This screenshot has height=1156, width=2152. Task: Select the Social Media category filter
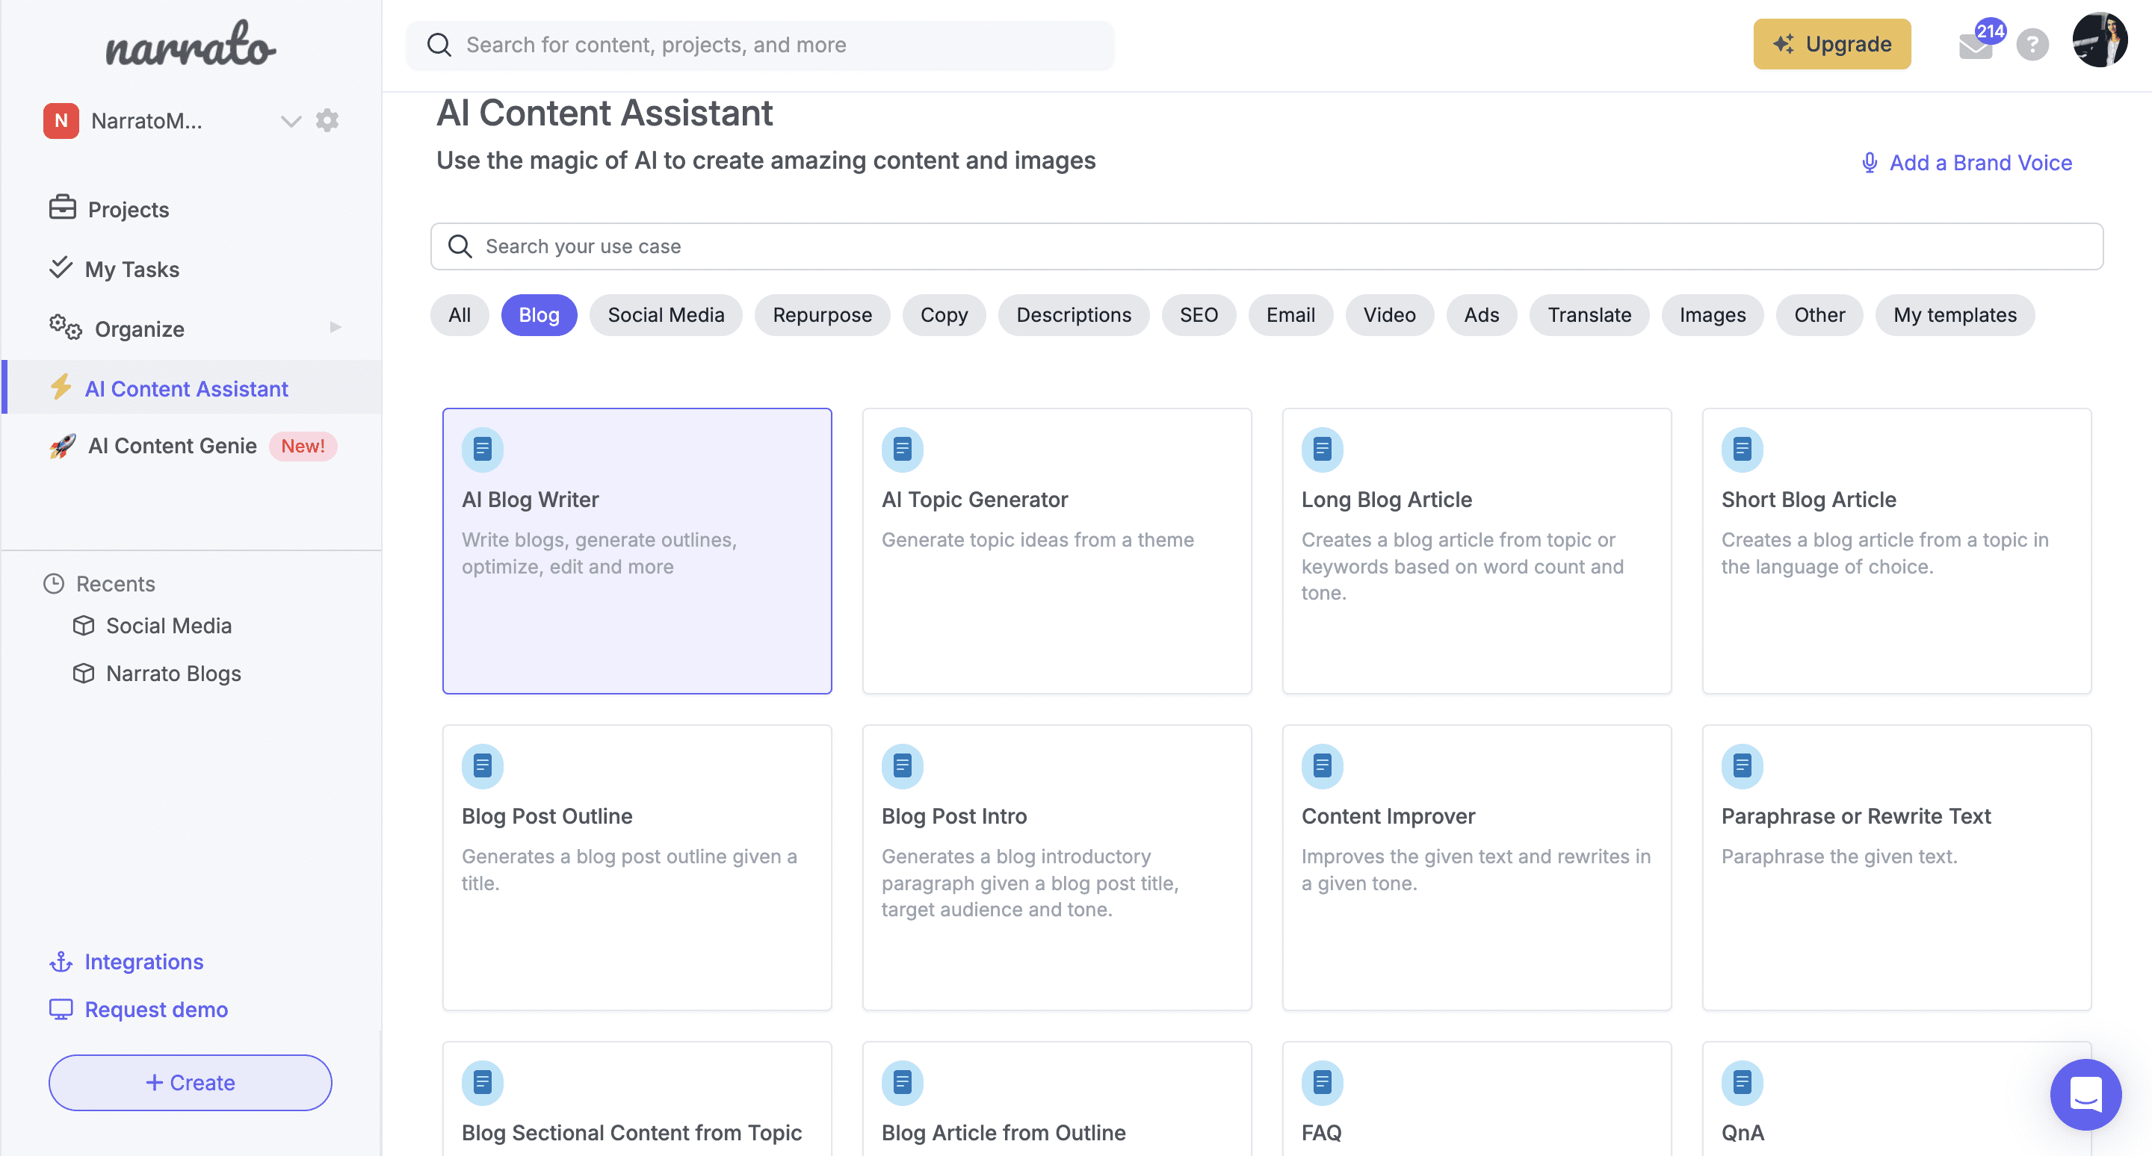pyautogui.click(x=666, y=314)
